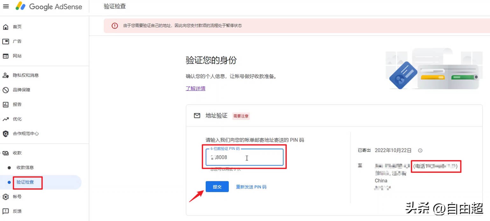Select the 报告 (Reports) icon
The image size is (490, 221).
(17, 104)
